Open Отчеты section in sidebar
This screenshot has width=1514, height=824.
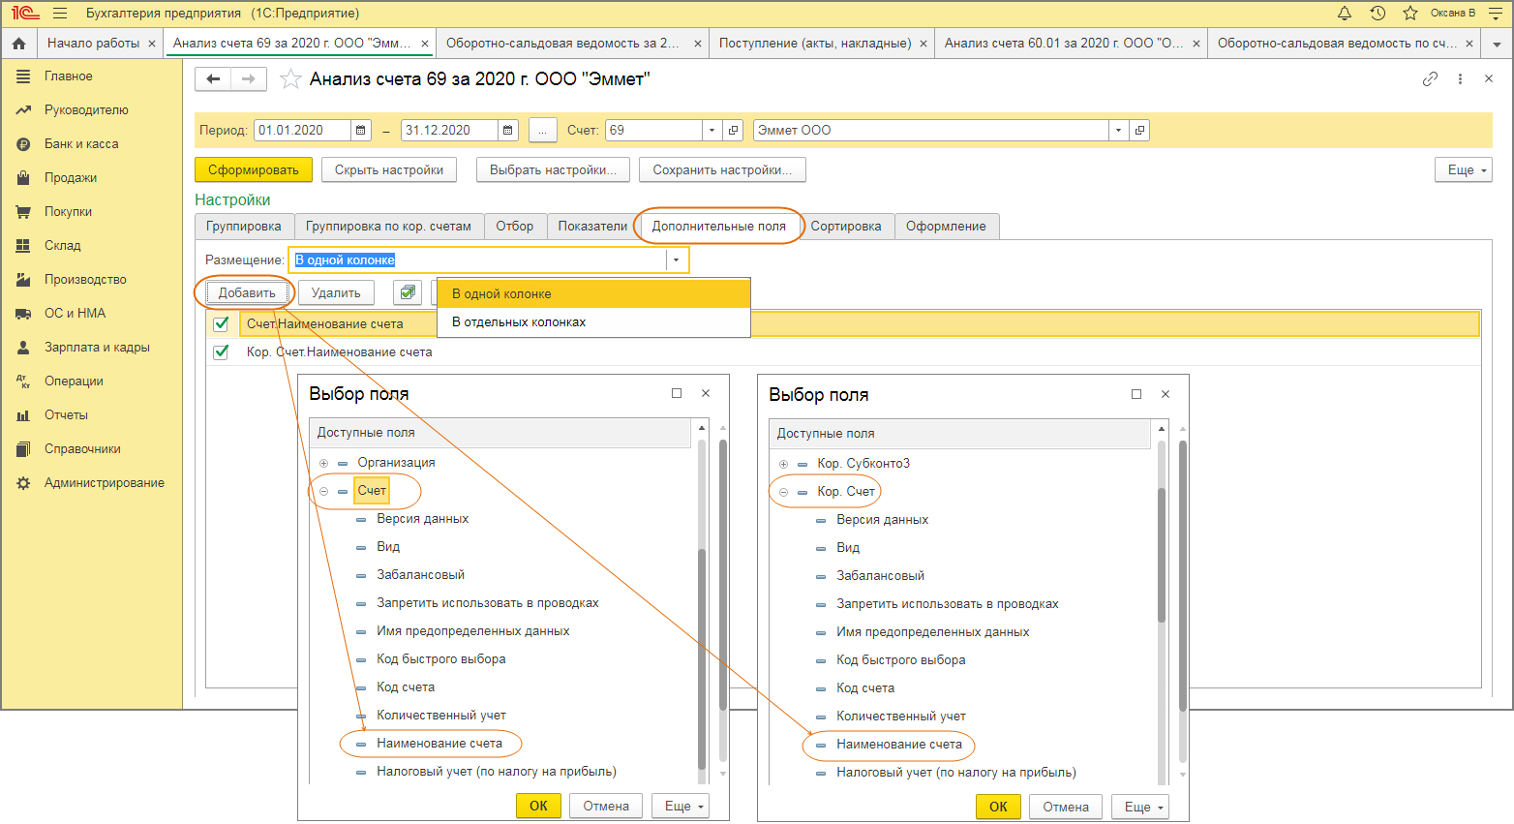point(66,415)
